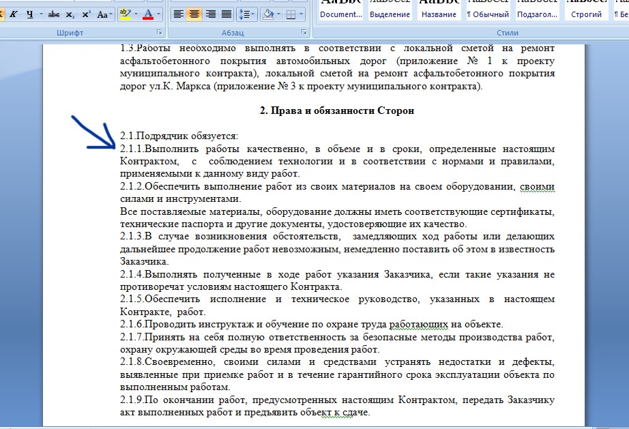Center the paragraph text
Viewport: 629px width, 429px height.
click(194, 14)
